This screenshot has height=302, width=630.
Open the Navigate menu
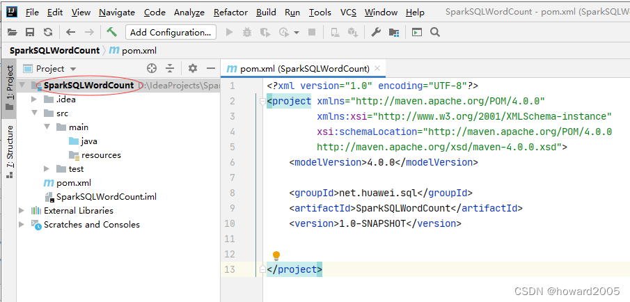coord(118,13)
